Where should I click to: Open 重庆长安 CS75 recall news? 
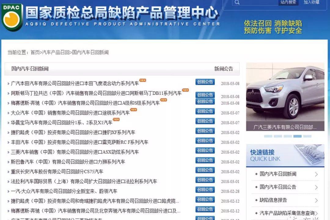click(x=57, y=172)
